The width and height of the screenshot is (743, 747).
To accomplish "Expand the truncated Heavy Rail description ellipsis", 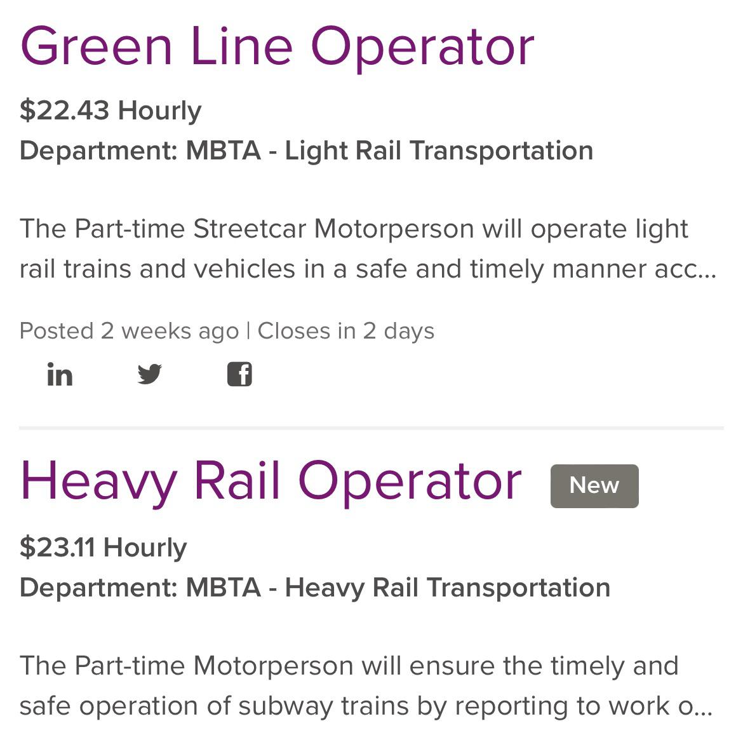I will [x=704, y=708].
